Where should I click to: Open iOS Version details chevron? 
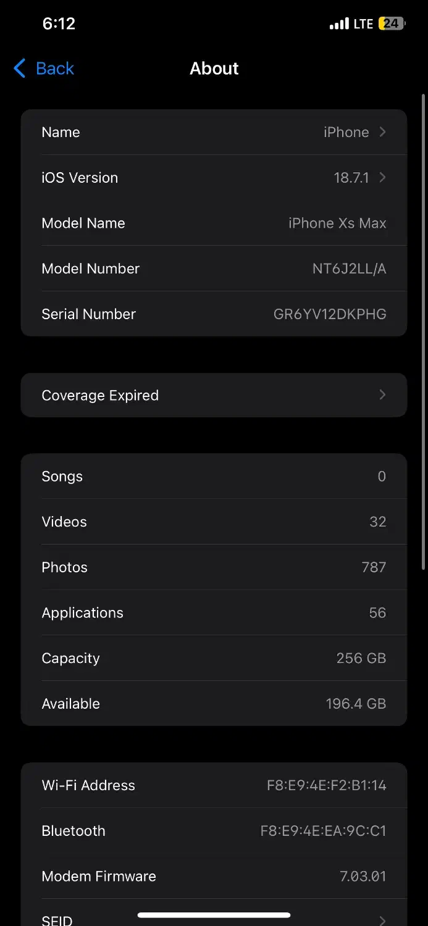click(x=383, y=178)
